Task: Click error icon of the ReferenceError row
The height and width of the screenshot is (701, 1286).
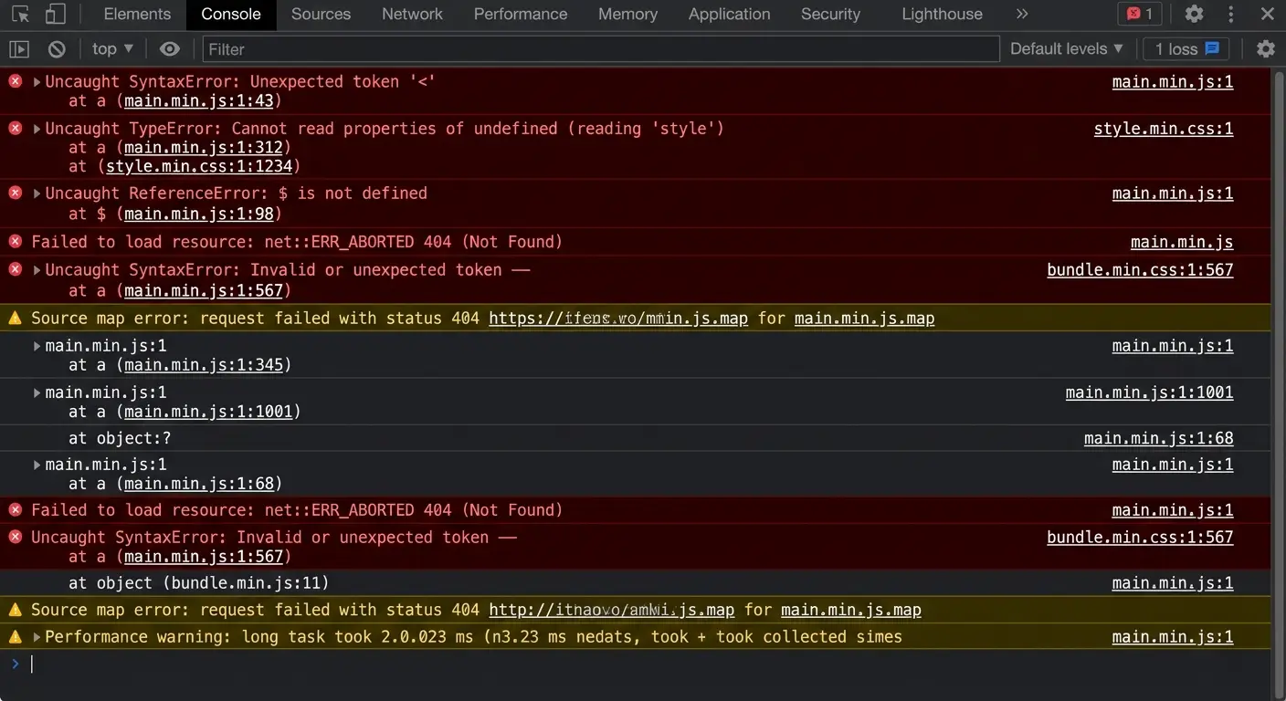Action: [15, 193]
